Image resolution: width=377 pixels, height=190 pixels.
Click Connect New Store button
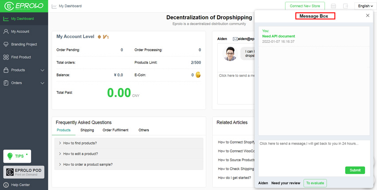click(x=305, y=6)
